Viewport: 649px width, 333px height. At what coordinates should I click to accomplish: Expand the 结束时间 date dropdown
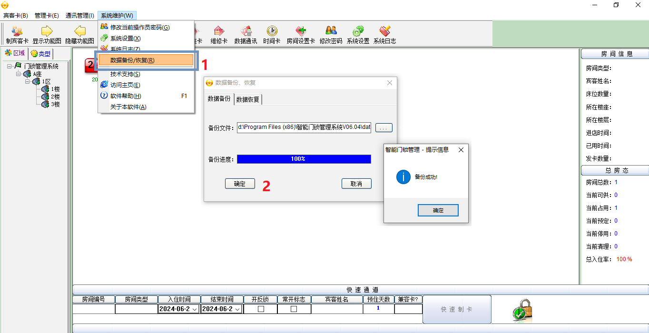coord(237,309)
